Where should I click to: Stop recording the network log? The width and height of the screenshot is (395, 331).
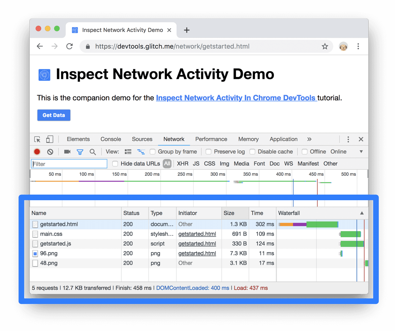tap(37, 152)
